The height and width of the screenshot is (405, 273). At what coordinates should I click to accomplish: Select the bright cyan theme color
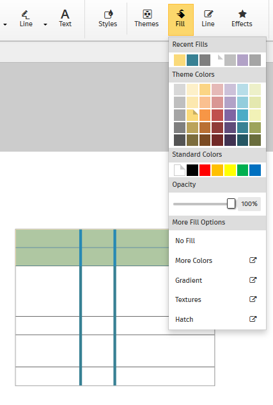242,115
